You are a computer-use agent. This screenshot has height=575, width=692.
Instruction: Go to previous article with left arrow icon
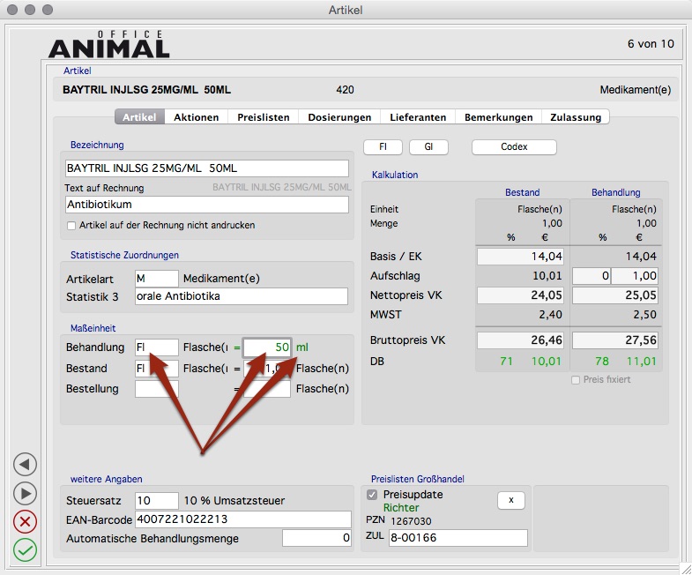(25, 465)
